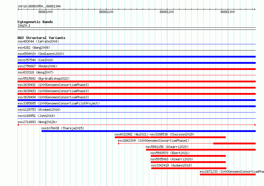
Task: Click the thick red segment of esv2662309
Action: (234, 143)
